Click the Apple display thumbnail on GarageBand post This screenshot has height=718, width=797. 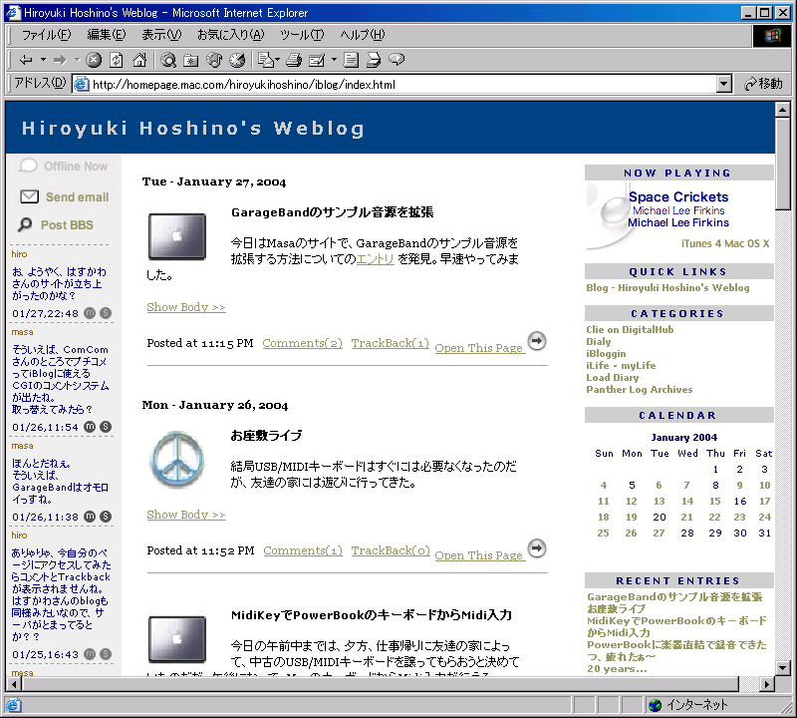[x=177, y=236]
